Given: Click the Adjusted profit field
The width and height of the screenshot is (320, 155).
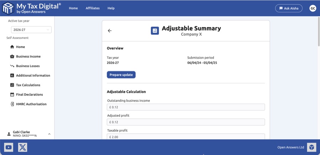Looking at the screenshot, I should pyautogui.click(x=186, y=122).
